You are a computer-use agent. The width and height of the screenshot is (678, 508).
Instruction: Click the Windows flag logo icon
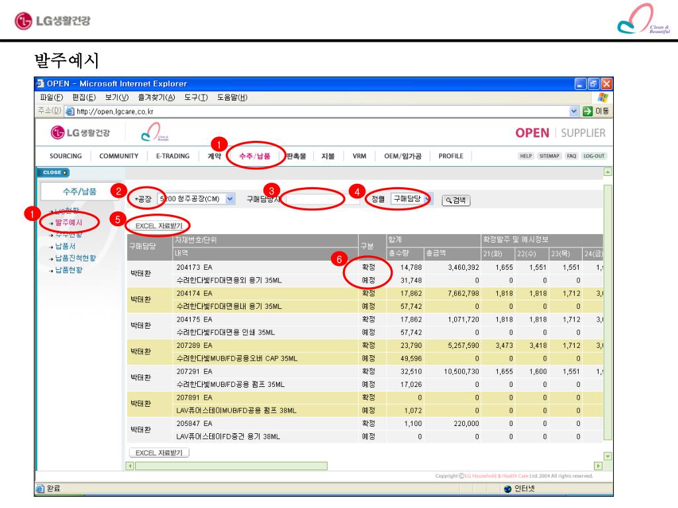tap(603, 97)
